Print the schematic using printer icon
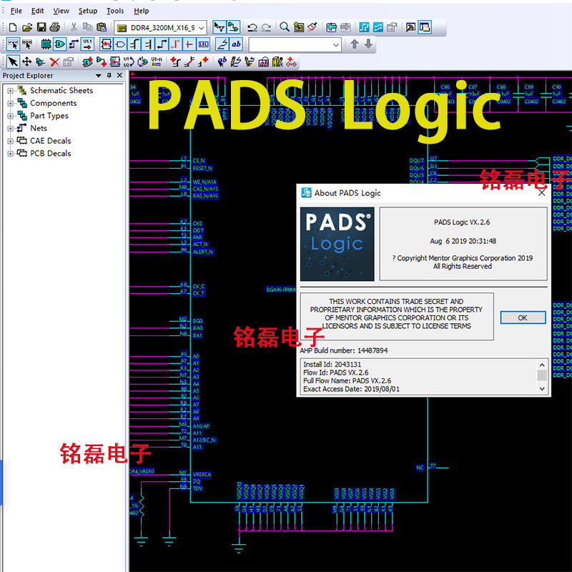The image size is (572, 572). tap(55, 27)
